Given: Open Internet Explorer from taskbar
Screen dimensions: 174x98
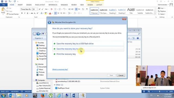Looking at the screenshot, I should pos(59,96).
